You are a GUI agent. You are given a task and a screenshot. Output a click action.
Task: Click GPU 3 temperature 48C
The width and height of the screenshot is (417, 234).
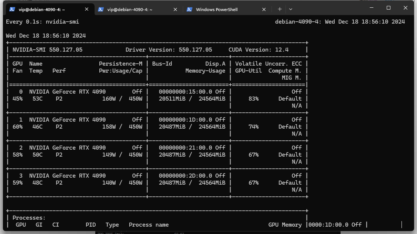click(x=38, y=183)
